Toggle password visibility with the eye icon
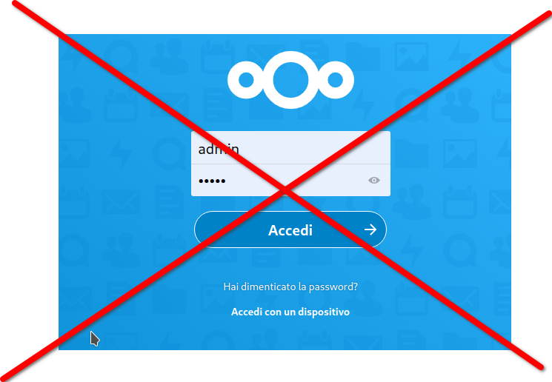 tap(374, 181)
